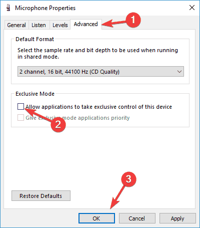200x228 pixels.
Task: Click the microphone icon in the title bar
Action: coord(8,8)
